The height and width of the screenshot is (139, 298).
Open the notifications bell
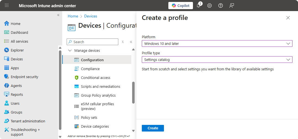point(198,6)
